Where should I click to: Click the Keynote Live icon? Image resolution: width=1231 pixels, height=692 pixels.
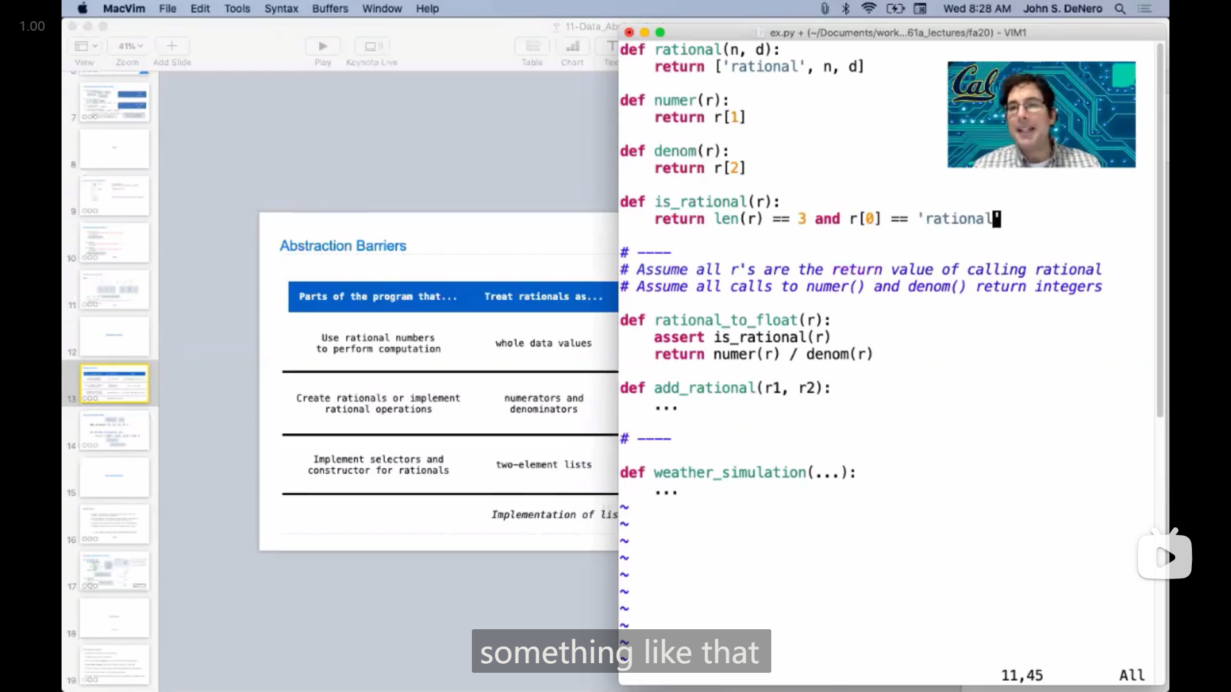373,46
